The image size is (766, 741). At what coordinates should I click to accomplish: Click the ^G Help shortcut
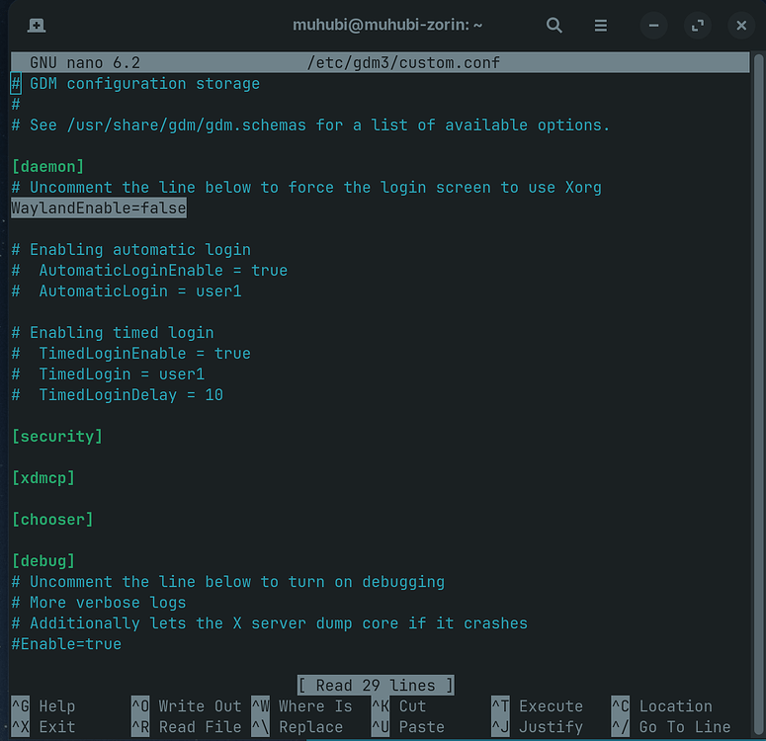point(43,706)
